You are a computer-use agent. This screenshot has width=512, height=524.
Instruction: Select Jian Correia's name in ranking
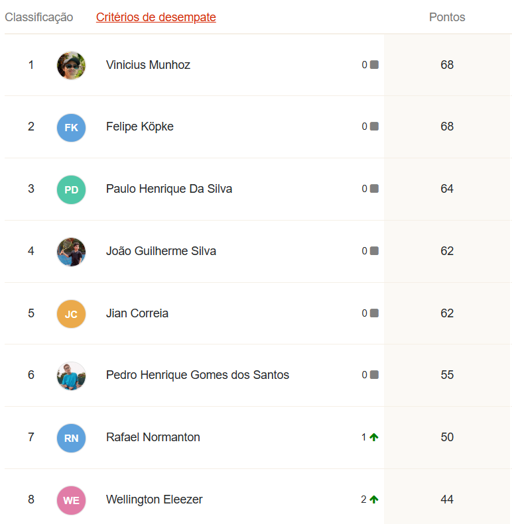click(137, 313)
